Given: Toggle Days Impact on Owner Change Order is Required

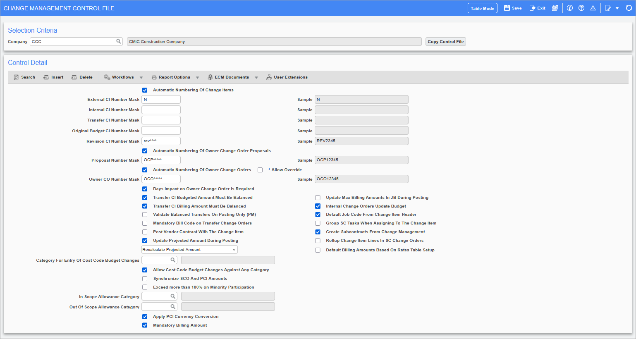Looking at the screenshot, I should (x=145, y=189).
